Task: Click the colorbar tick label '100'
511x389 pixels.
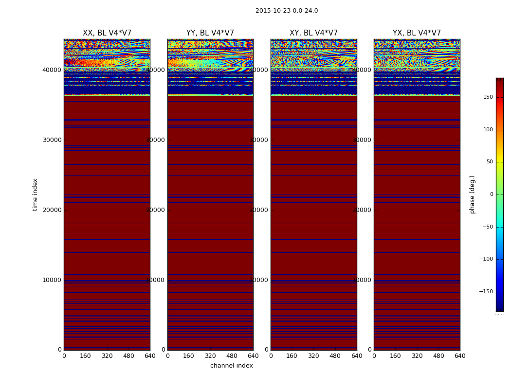Action: coord(487,130)
